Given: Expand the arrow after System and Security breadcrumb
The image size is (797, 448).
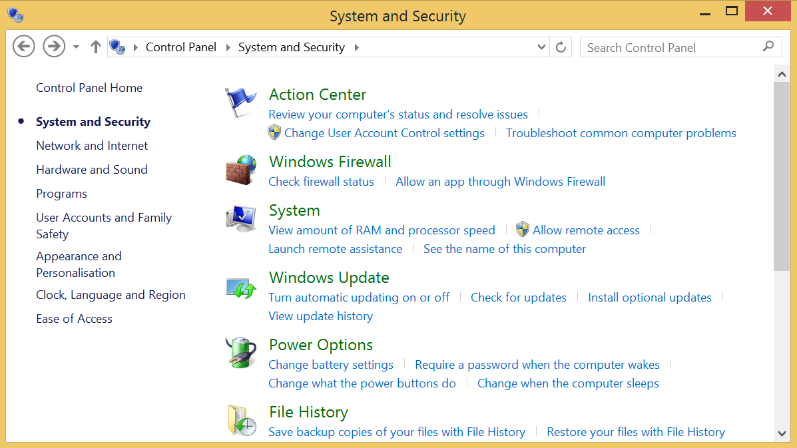Looking at the screenshot, I should click(x=356, y=47).
